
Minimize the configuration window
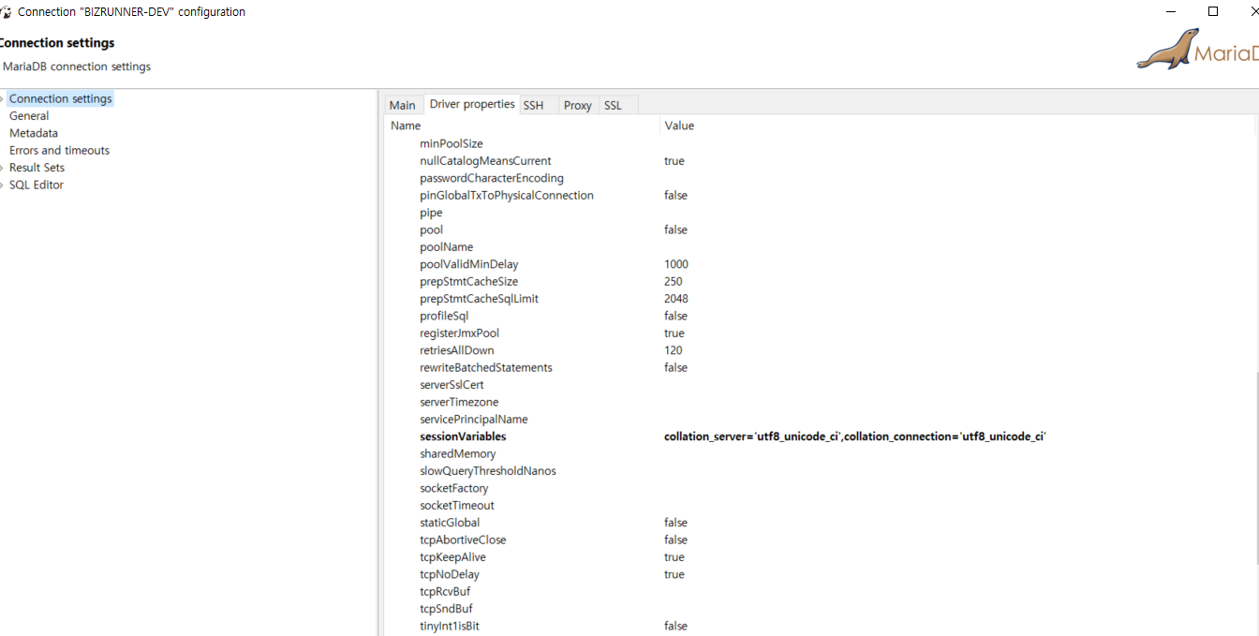point(1172,11)
